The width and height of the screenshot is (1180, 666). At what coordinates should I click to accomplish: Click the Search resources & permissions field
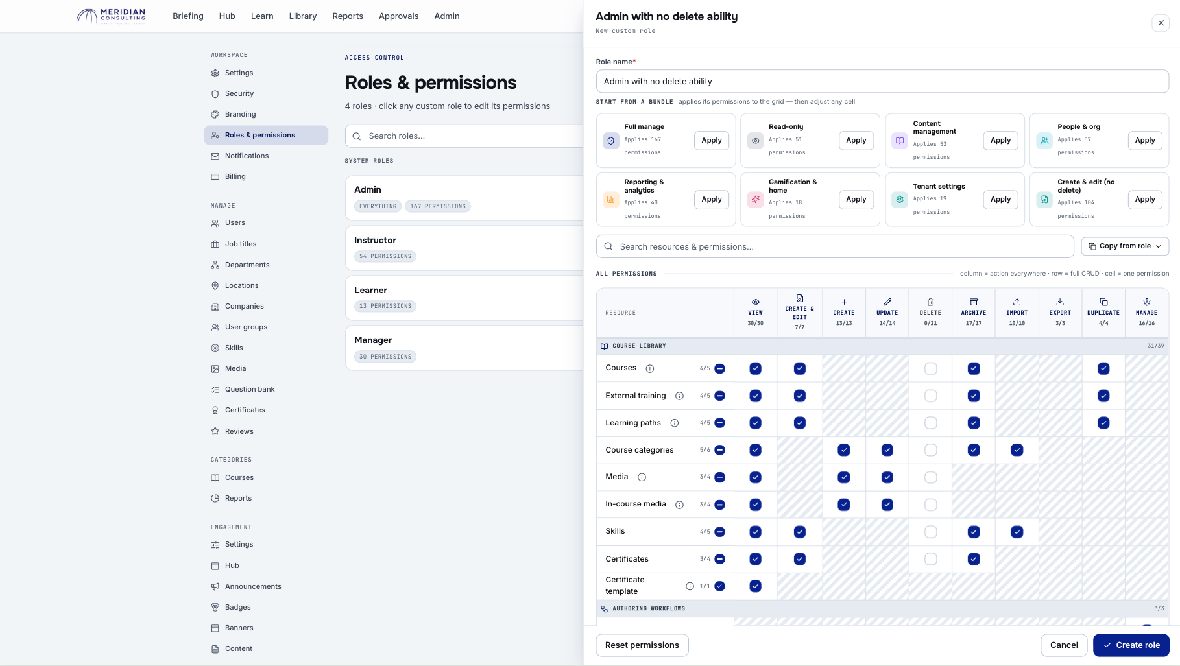pos(835,246)
